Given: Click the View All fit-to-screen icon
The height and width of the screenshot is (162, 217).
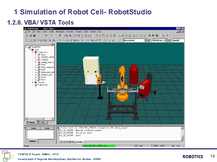Looking at the screenshot, I should pos(75,36).
